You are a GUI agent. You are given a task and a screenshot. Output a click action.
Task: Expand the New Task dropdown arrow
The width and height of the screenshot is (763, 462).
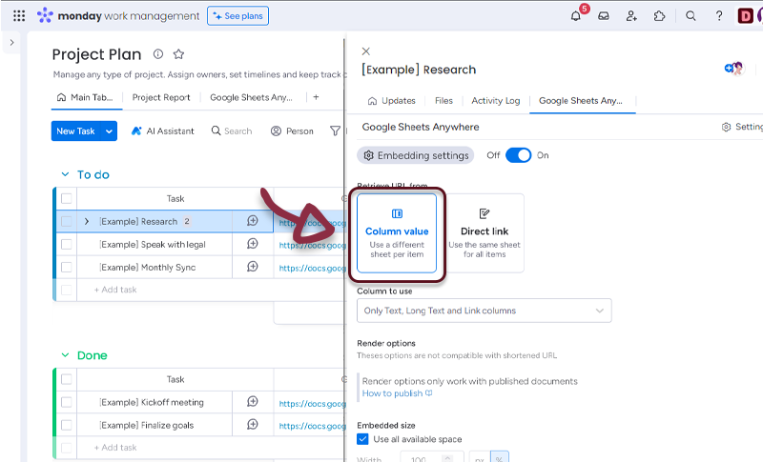point(110,131)
